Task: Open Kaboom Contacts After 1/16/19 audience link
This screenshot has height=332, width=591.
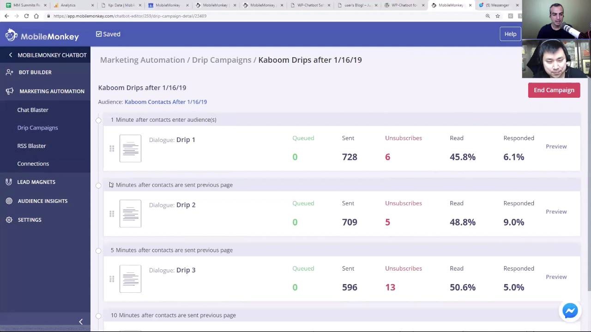Action: pos(166,102)
